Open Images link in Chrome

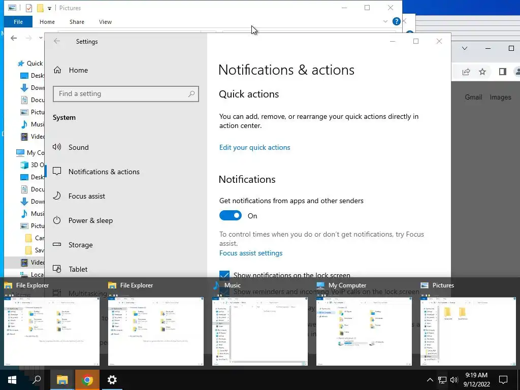point(500,97)
